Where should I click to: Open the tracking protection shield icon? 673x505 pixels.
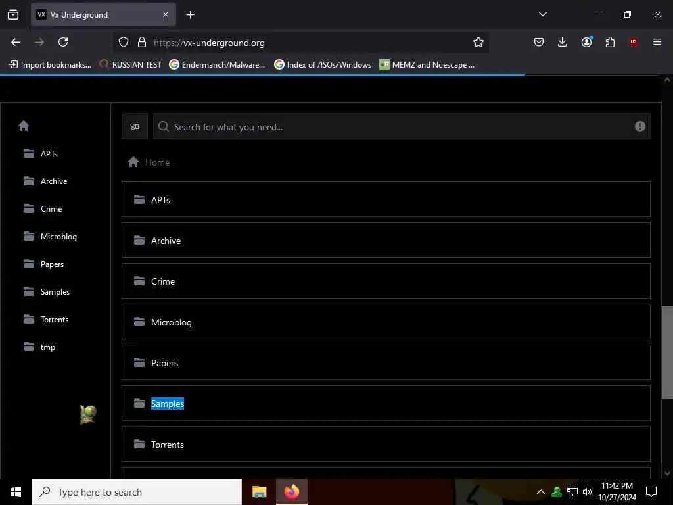(x=124, y=42)
